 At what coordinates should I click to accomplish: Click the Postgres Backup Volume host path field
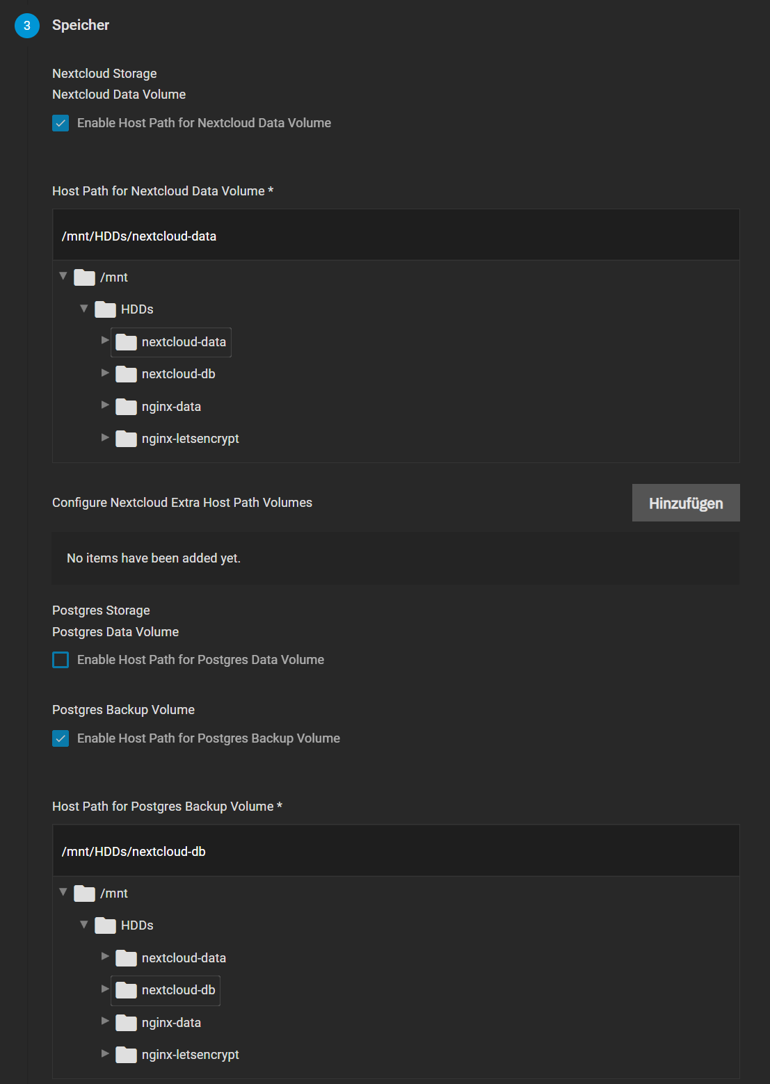click(x=395, y=852)
